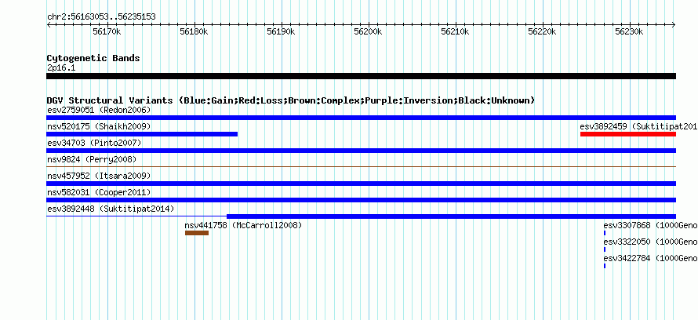
Task: Select the brown complex bar for nsv441758
Action: tap(197, 233)
